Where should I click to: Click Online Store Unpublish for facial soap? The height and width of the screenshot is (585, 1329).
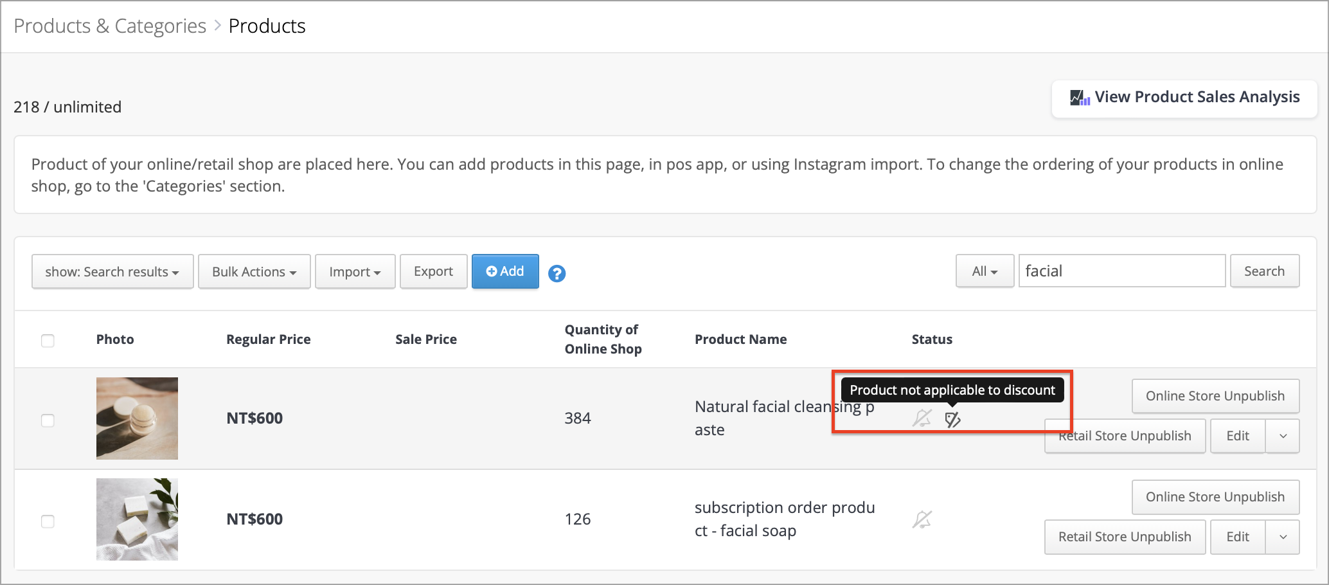pyautogui.click(x=1215, y=497)
